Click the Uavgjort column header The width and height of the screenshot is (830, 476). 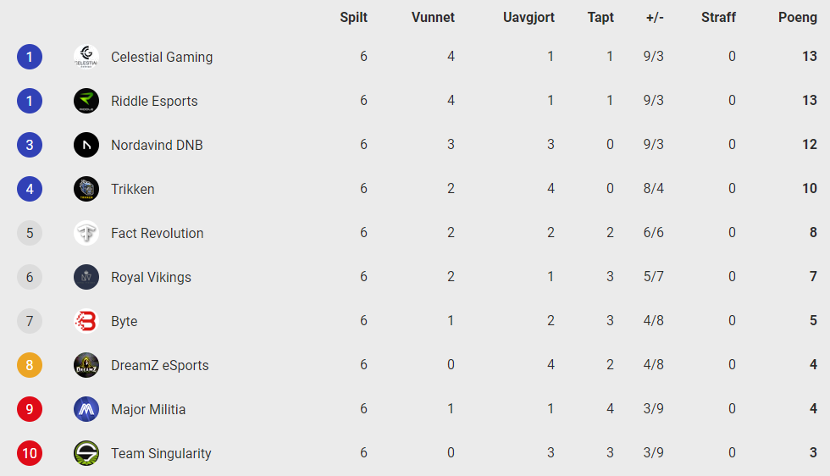(528, 17)
